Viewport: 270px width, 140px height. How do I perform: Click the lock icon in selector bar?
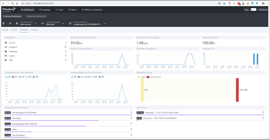(3, 23)
